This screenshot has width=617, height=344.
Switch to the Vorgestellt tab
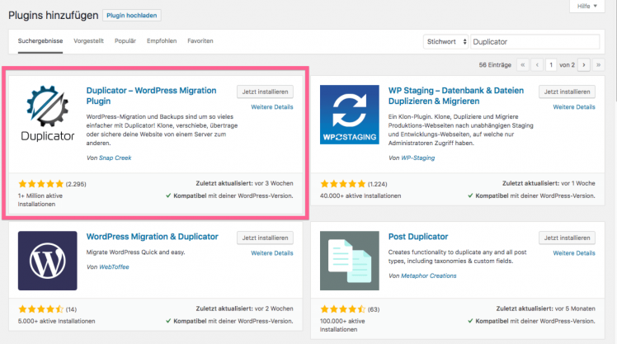click(88, 41)
